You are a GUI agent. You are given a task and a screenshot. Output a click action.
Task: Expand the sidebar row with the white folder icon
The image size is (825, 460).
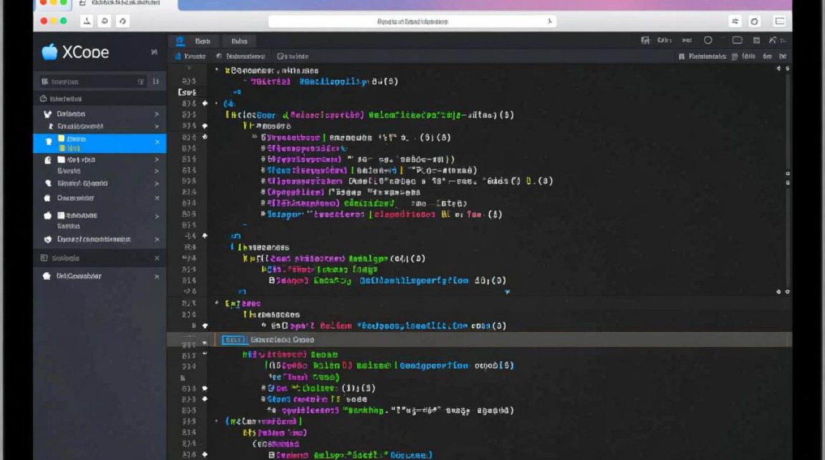coord(157,160)
